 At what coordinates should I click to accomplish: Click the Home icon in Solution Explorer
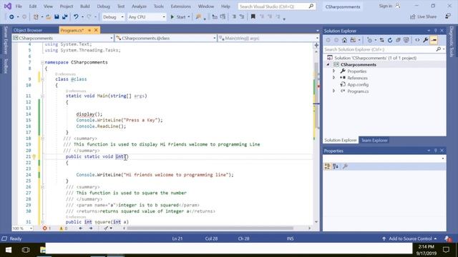pyautogui.click(x=345, y=40)
